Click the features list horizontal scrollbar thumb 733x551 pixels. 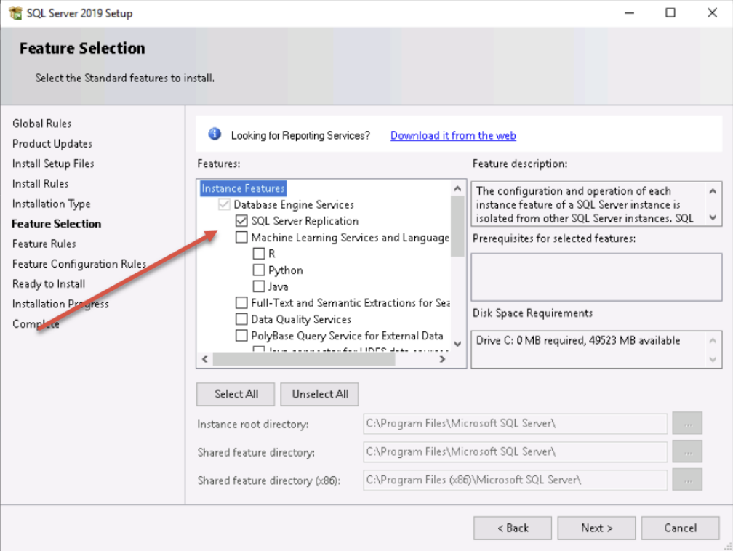(x=304, y=359)
